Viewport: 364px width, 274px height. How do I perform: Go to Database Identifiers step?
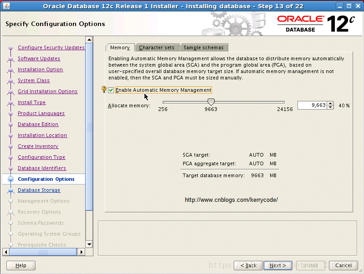tap(42, 168)
